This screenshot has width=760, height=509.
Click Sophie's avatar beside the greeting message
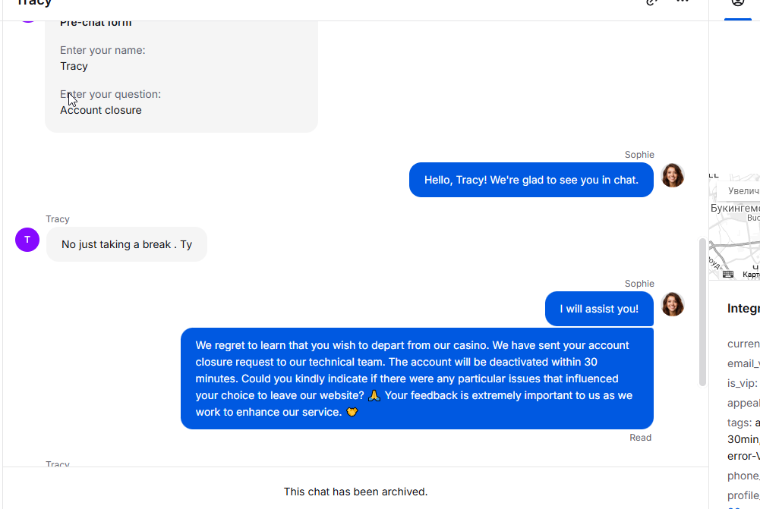(673, 175)
